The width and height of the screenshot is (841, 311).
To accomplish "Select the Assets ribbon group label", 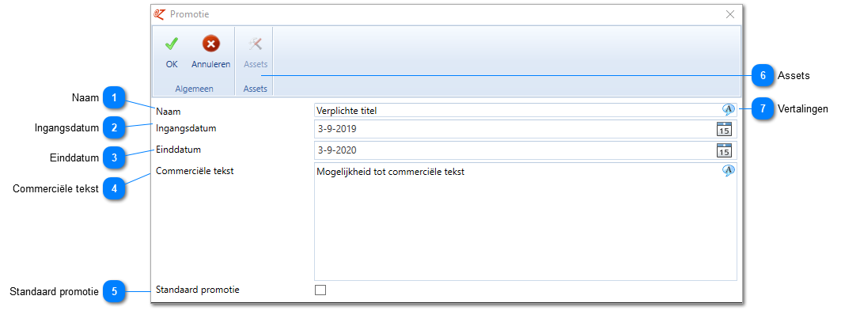I will (x=256, y=89).
